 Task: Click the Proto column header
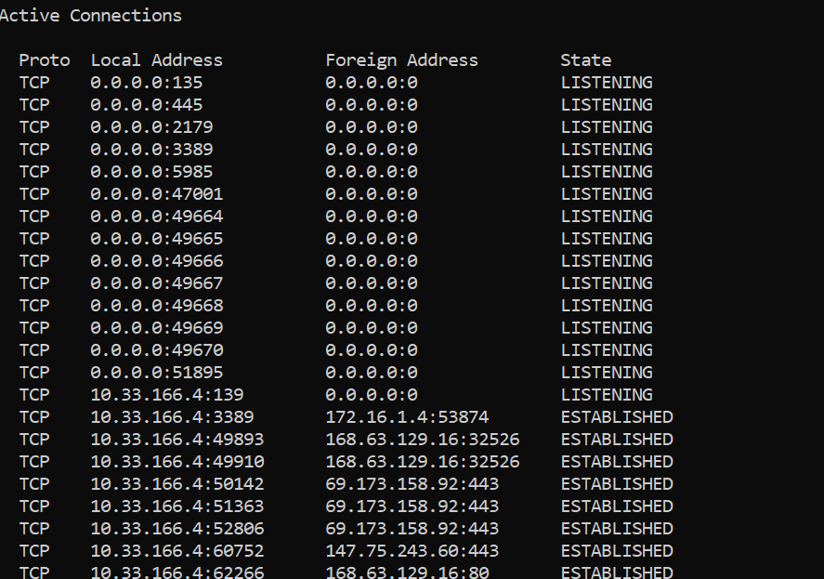coord(45,60)
